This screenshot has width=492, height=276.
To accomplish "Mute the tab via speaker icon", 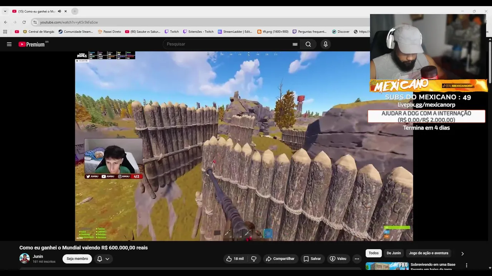I will click(59, 11).
